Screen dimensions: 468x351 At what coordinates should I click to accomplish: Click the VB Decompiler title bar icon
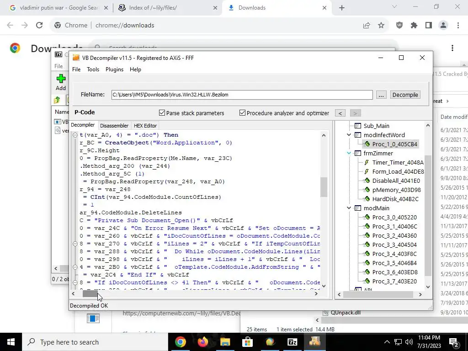(x=76, y=58)
